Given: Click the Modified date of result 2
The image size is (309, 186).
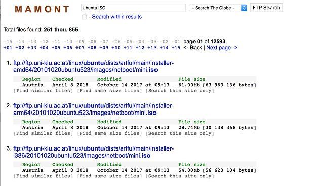Looking at the screenshot, I should 133,128.
